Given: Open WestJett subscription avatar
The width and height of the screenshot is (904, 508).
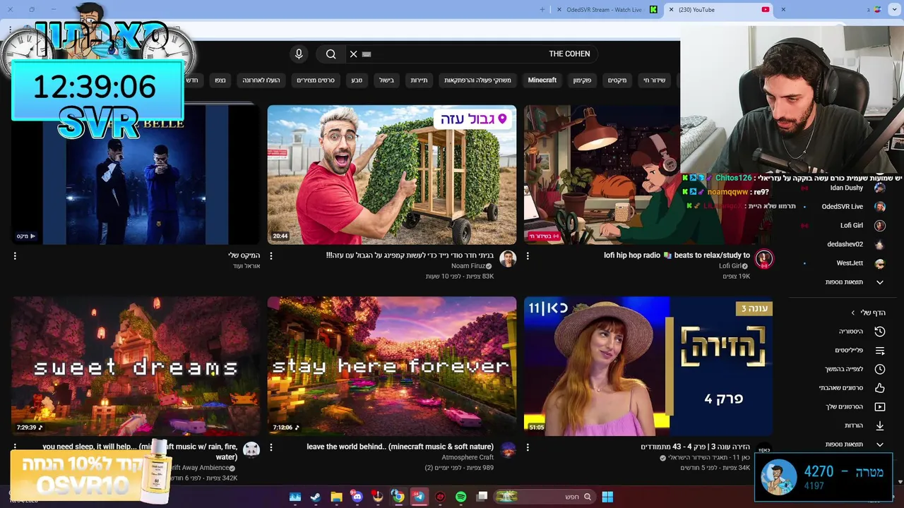Looking at the screenshot, I should 879,263.
